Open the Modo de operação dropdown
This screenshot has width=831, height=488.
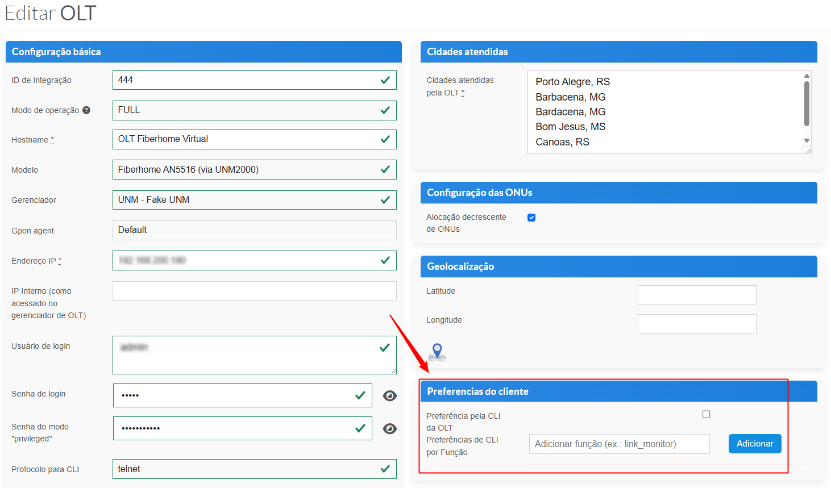pyautogui.click(x=254, y=110)
